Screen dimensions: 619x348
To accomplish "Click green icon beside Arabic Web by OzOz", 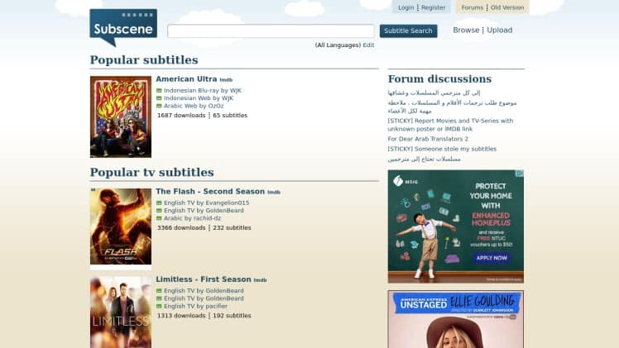I will 159,106.
